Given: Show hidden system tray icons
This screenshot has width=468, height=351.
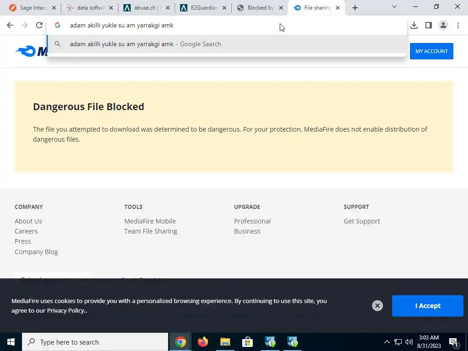Looking at the screenshot, I should [387, 342].
